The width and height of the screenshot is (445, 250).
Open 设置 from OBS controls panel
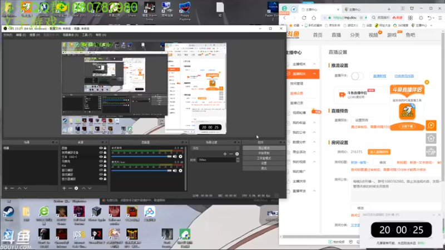coord(264,163)
